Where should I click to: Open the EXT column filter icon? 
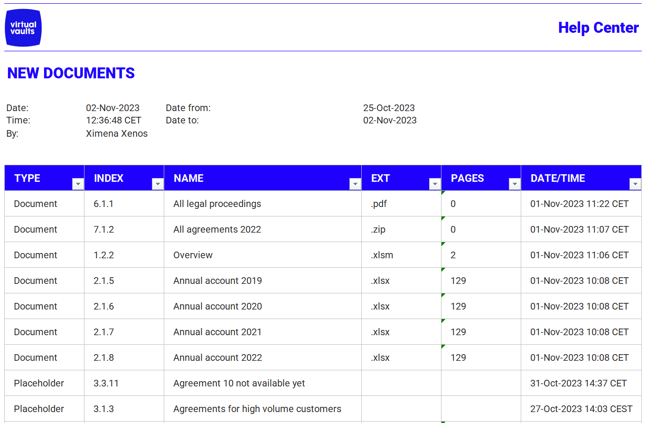tap(434, 183)
